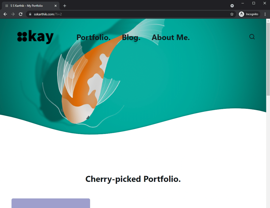Click the Cherry-picked Portfolio. heading

tap(133, 179)
